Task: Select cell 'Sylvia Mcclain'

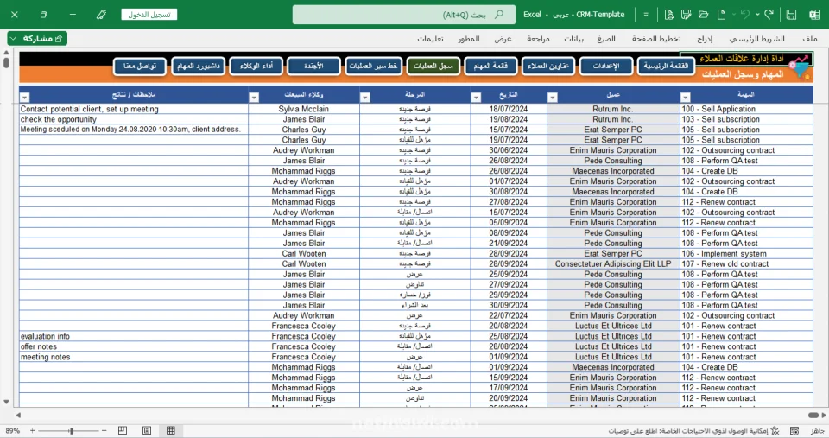Action: (303, 109)
